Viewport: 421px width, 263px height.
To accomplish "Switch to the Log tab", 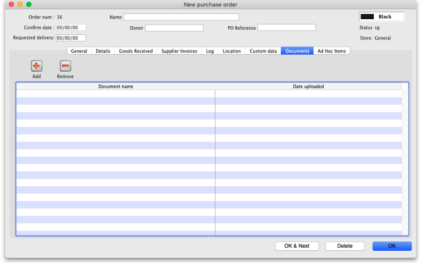I will pyautogui.click(x=210, y=51).
